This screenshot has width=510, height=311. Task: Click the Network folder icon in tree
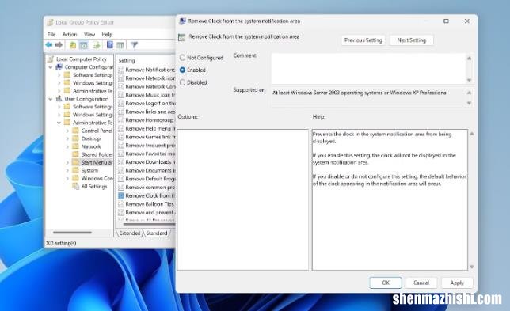pos(75,146)
